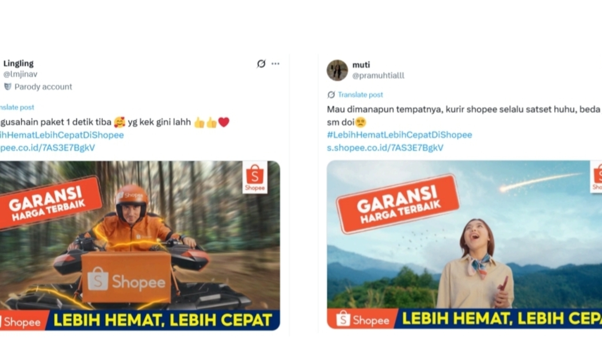
Task: Open #LebihHematLebihCepatDiShopee hashtag in muti's post
Action: [x=399, y=135]
